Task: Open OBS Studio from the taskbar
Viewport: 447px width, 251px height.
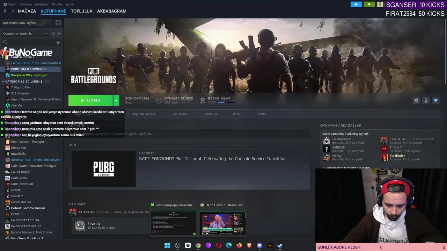Action: click(x=177, y=245)
